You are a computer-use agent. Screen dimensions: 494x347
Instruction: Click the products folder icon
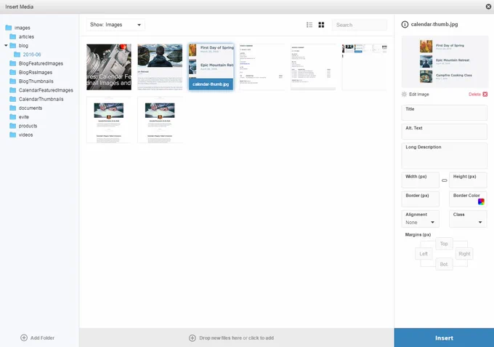pos(13,126)
